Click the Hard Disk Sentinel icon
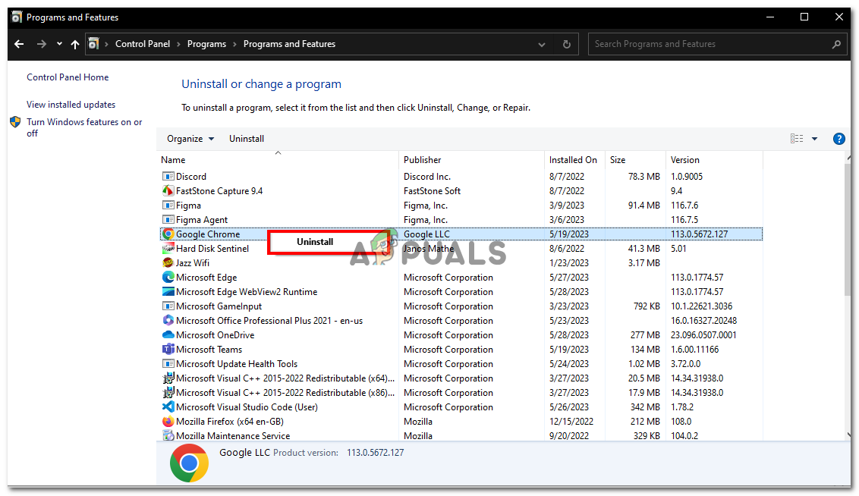The width and height of the screenshot is (859, 496). tap(168, 249)
